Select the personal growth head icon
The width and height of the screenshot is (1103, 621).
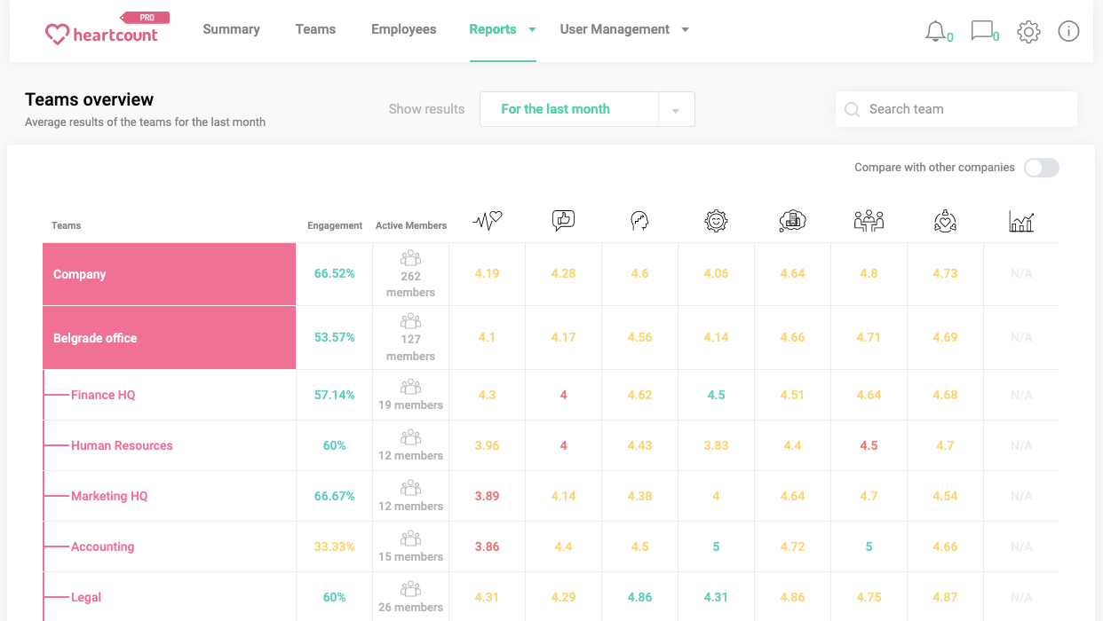click(x=639, y=220)
